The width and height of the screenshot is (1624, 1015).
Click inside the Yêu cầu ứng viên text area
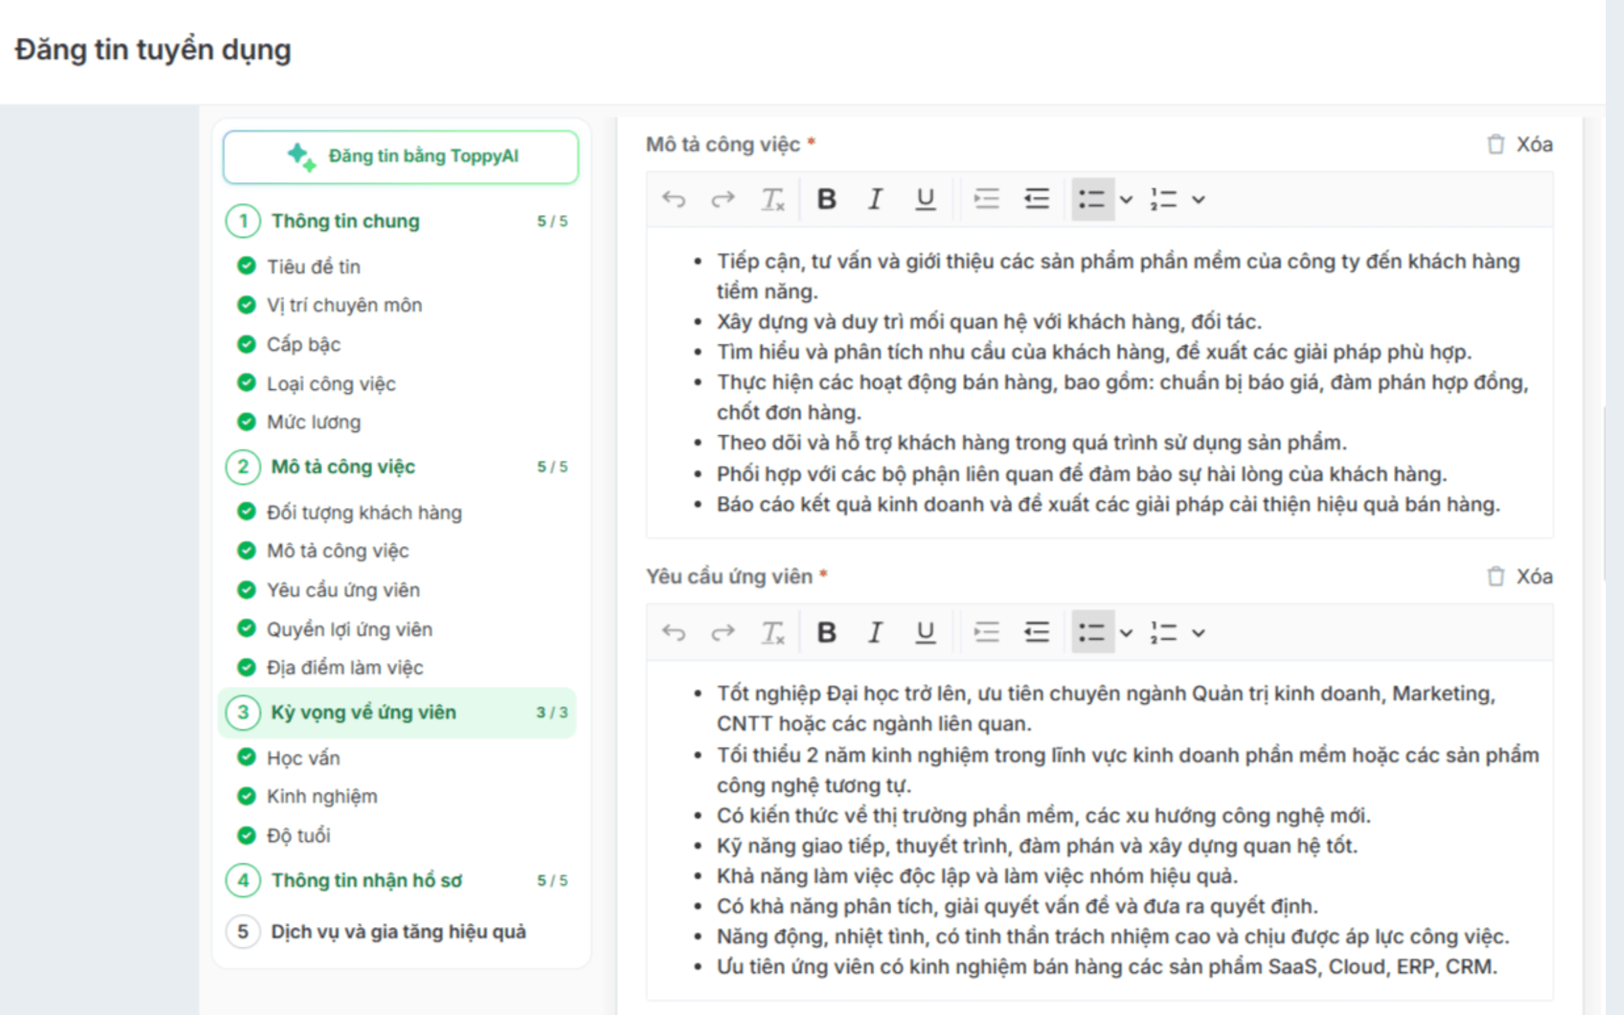tap(1100, 830)
